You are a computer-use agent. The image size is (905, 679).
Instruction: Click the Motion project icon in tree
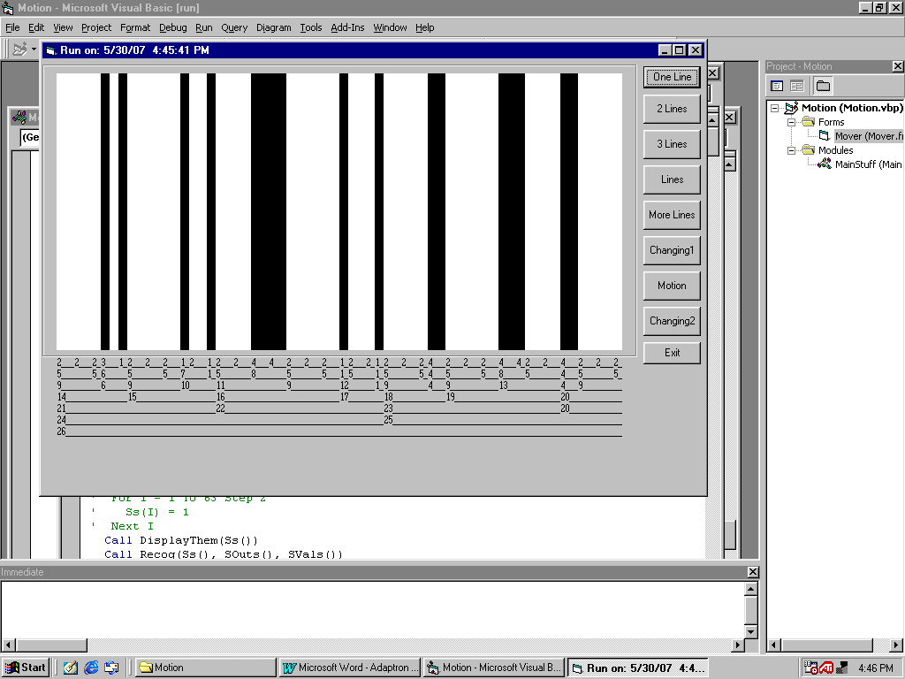coord(791,108)
